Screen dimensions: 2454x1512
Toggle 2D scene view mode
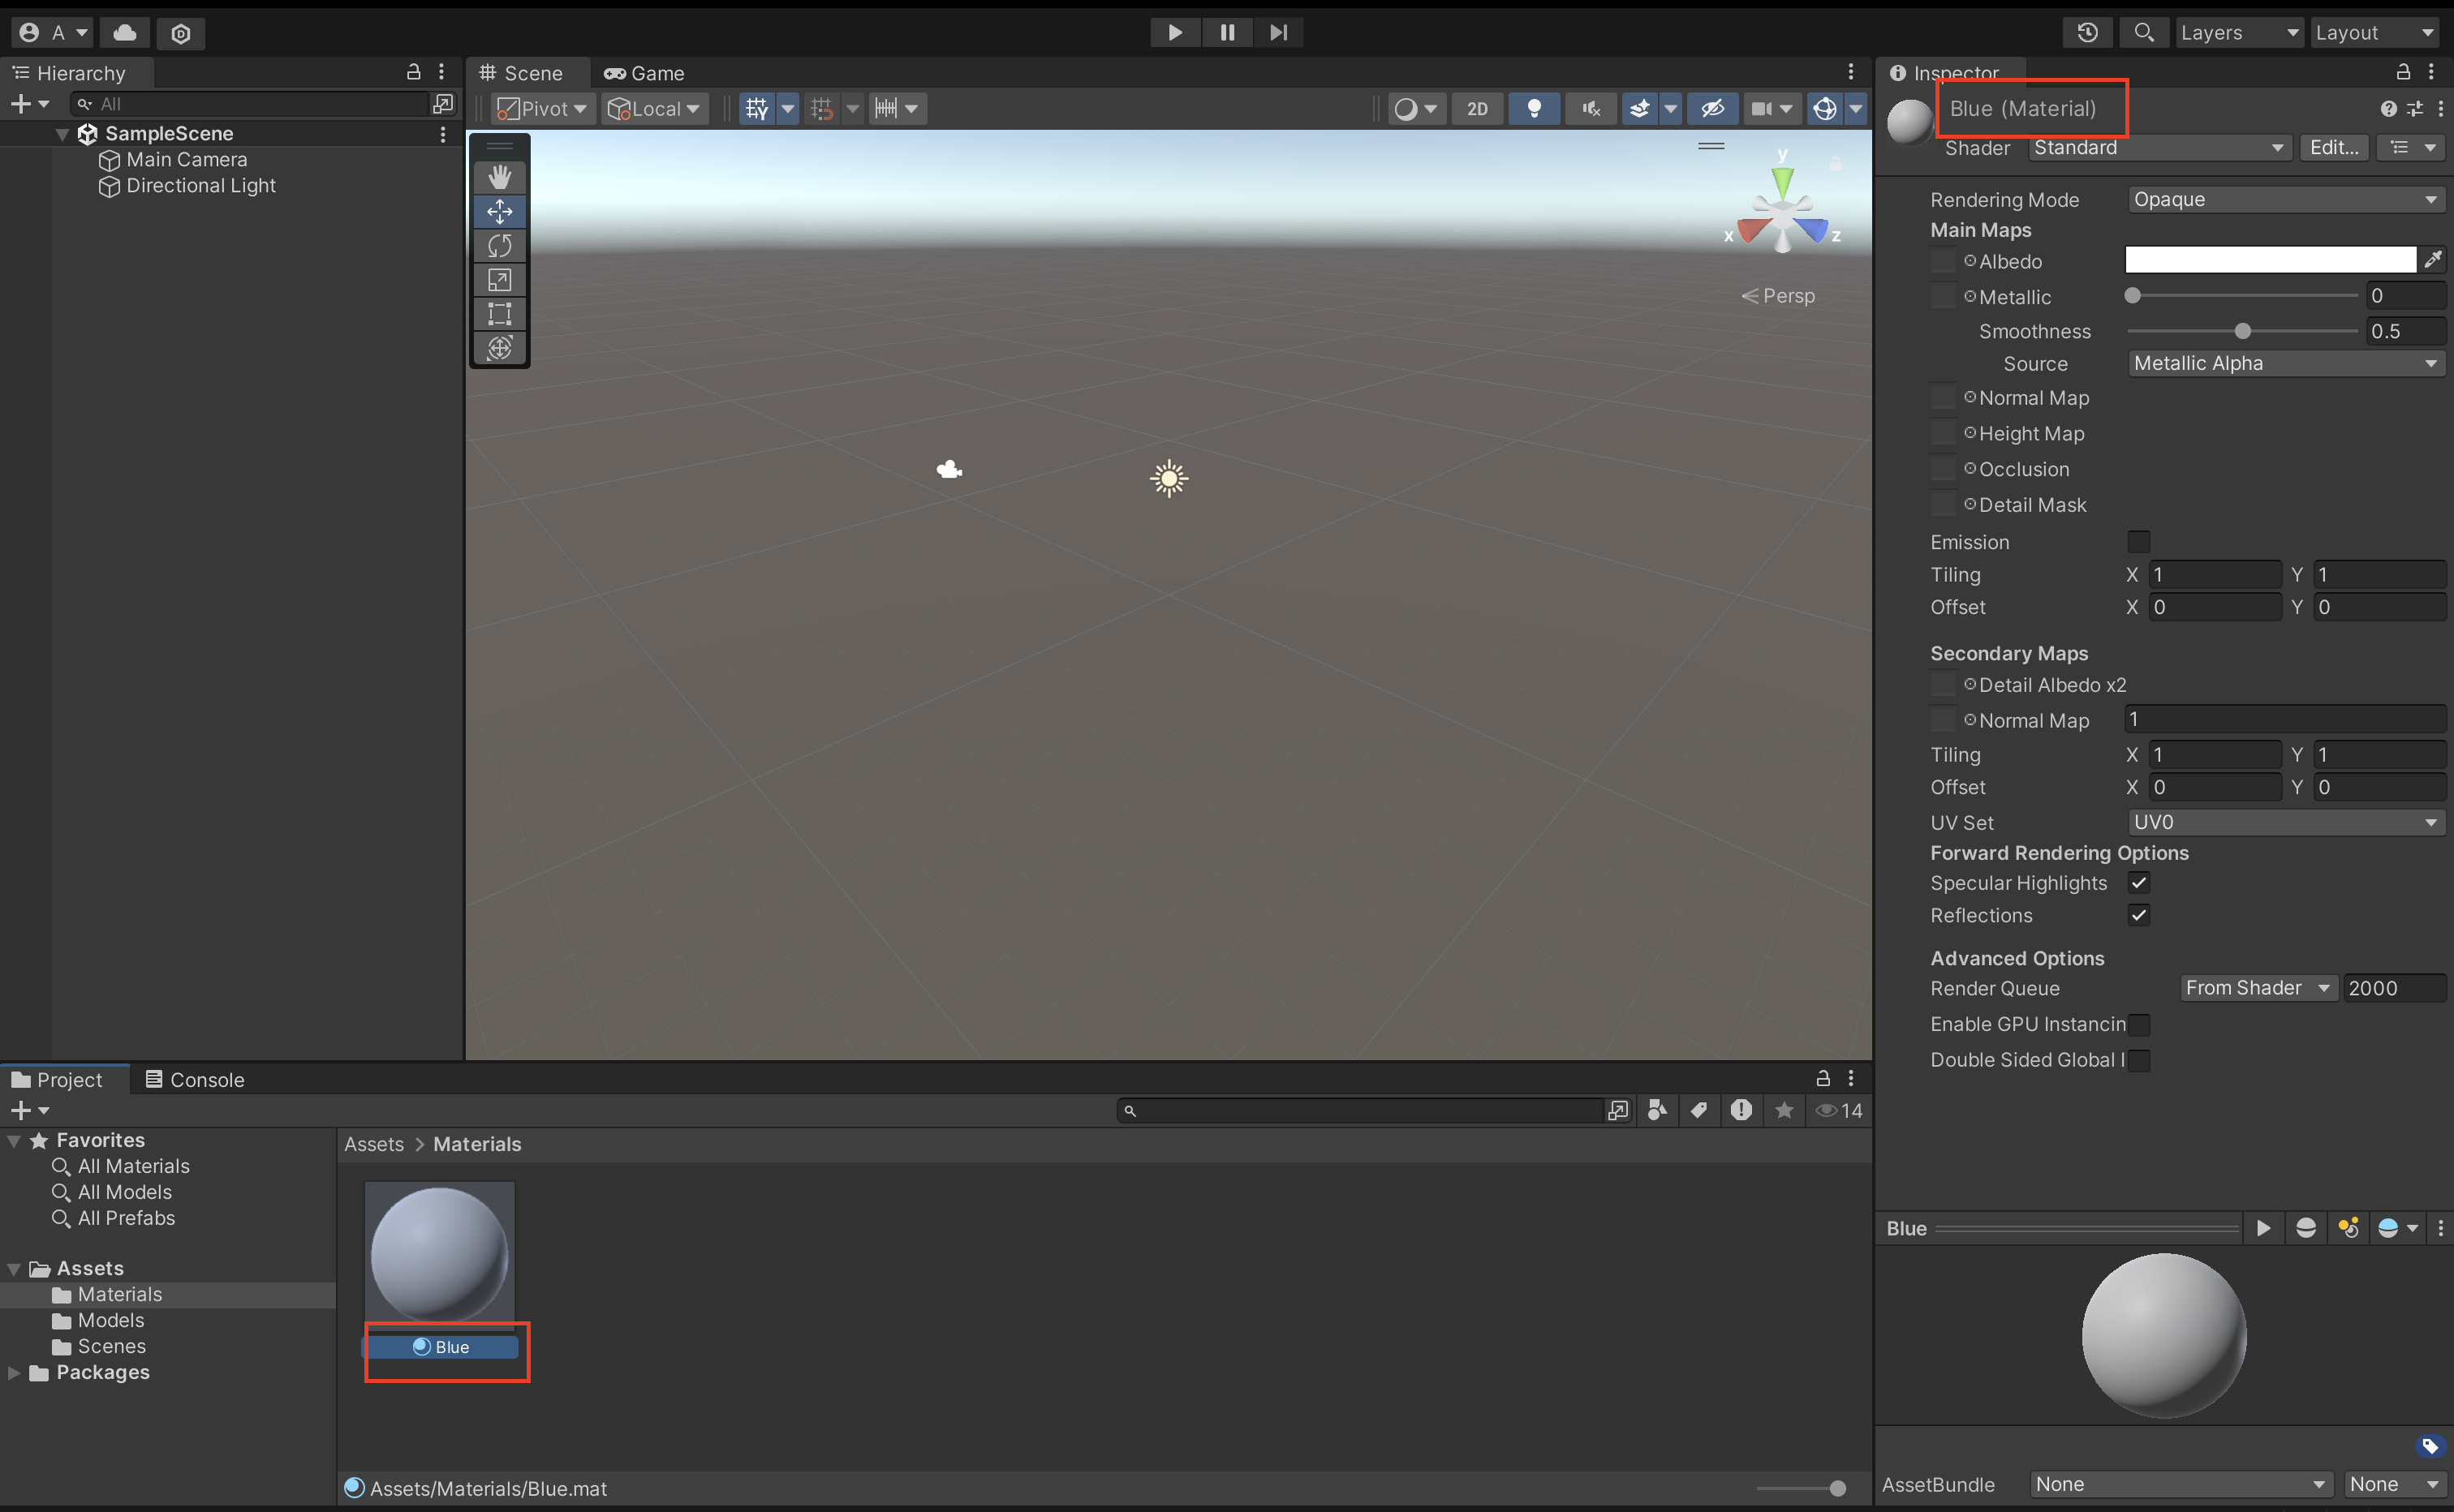click(x=1477, y=108)
